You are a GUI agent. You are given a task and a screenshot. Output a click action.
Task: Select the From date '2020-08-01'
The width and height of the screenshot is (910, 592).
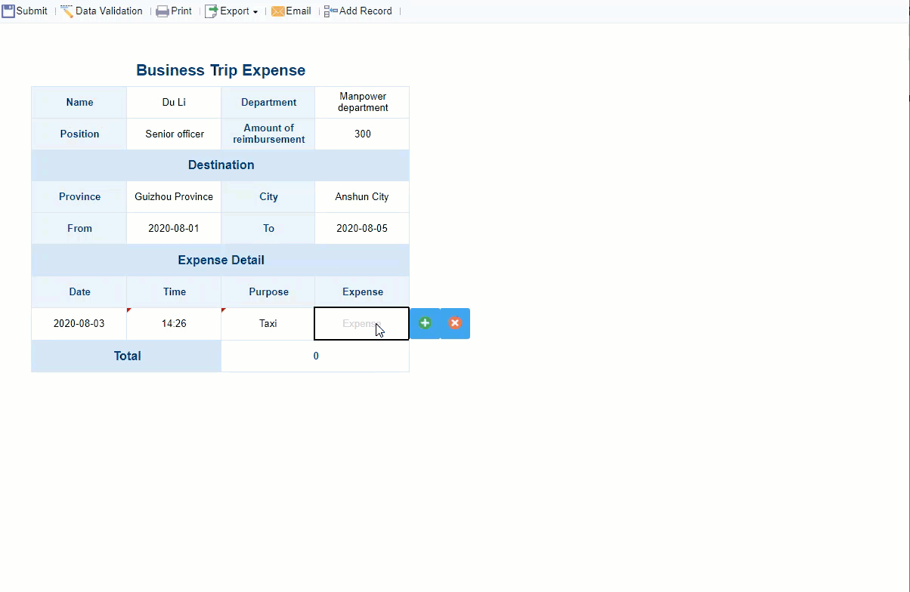click(174, 228)
